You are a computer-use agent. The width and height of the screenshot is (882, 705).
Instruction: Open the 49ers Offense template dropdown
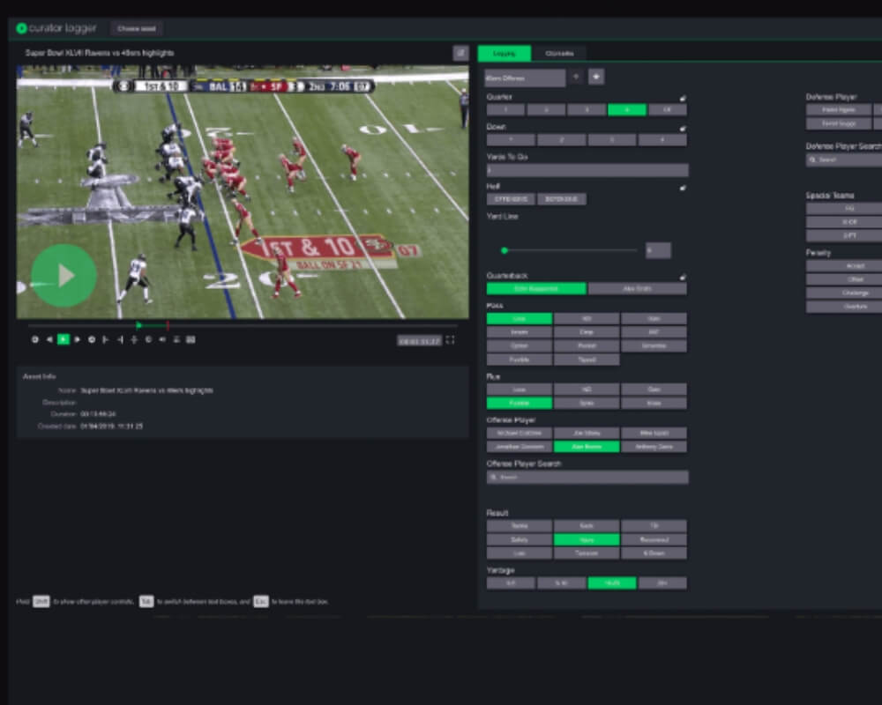coord(526,78)
